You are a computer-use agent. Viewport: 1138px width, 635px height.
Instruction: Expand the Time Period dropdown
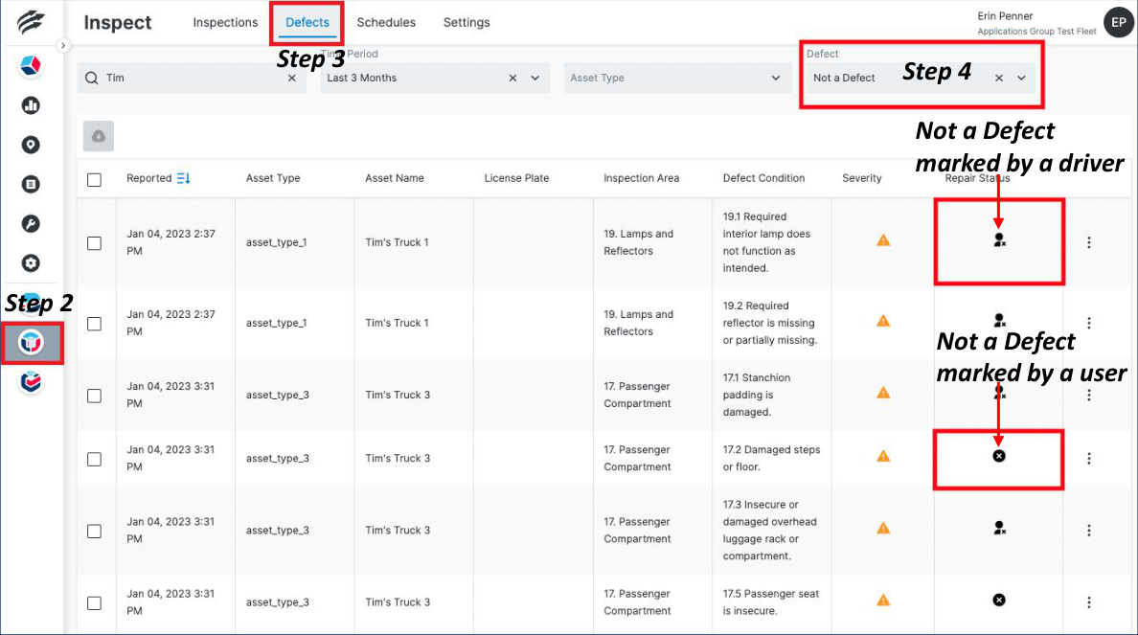(x=535, y=79)
